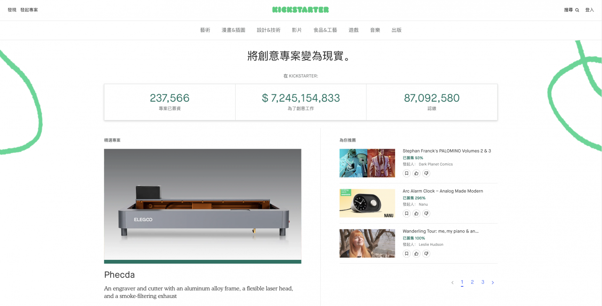The height and width of the screenshot is (306, 602).
Task: Click the Kickstarter logo
Action: (301, 9)
